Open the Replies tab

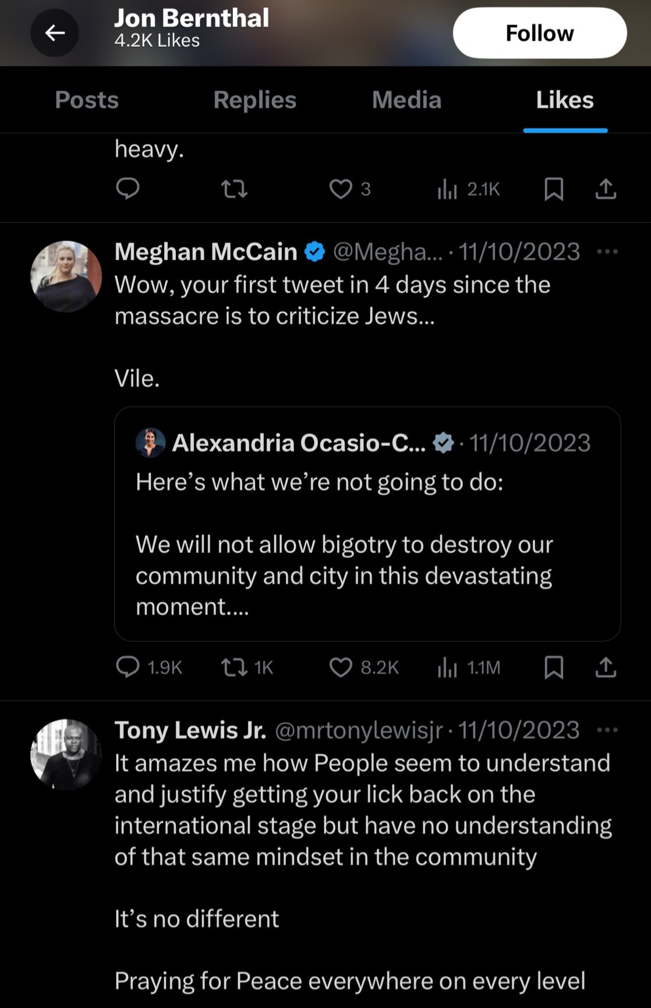click(x=255, y=100)
